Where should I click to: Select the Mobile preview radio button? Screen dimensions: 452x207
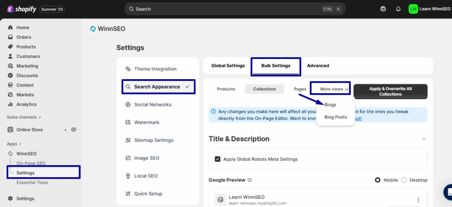tap(377, 180)
